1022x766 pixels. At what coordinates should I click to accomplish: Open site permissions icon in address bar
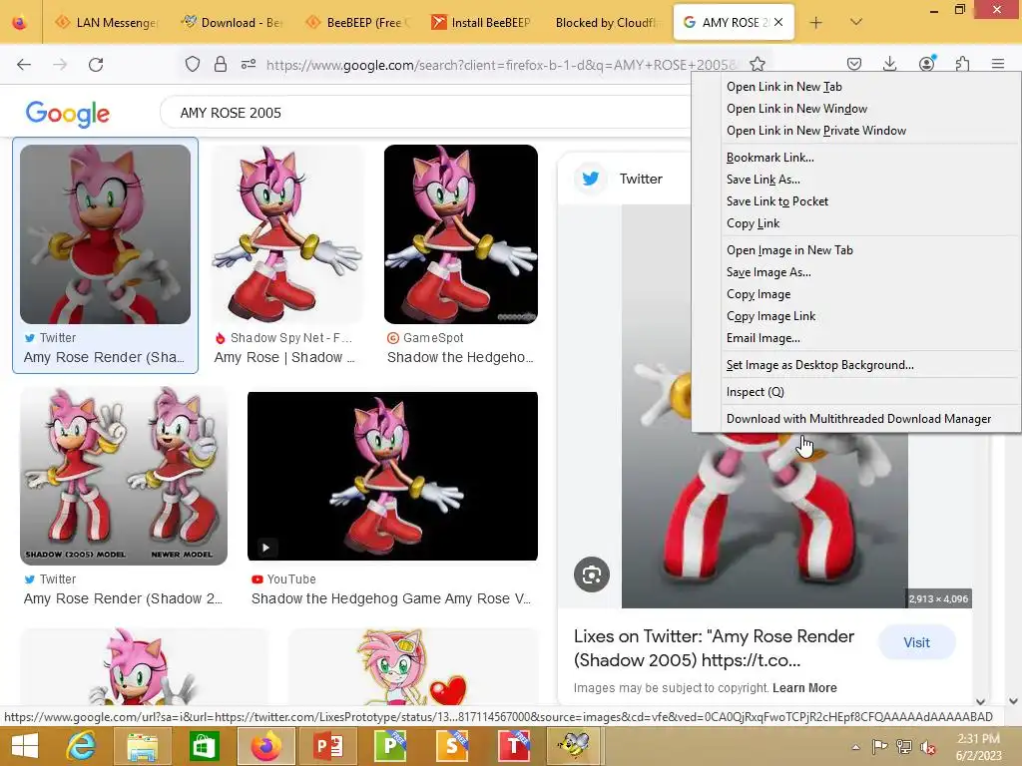coord(249,64)
